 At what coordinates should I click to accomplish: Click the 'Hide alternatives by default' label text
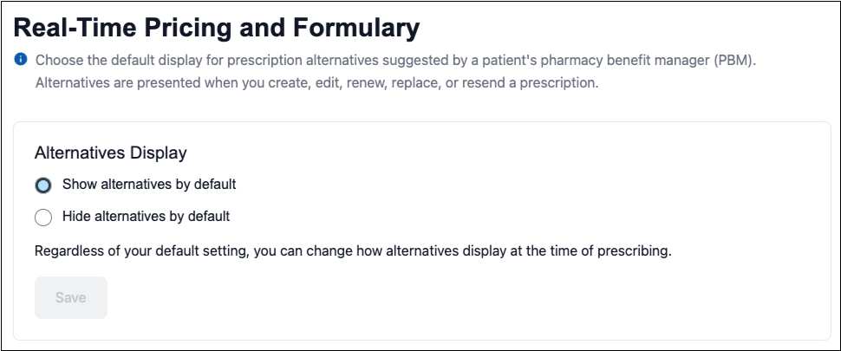click(x=146, y=216)
